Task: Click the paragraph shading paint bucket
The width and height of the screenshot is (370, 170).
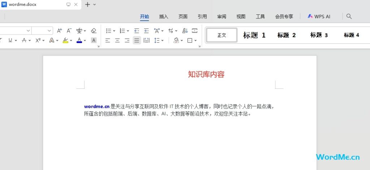Action: (x=176, y=40)
